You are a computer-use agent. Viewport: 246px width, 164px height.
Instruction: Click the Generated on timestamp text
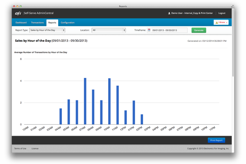click(x=207, y=41)
